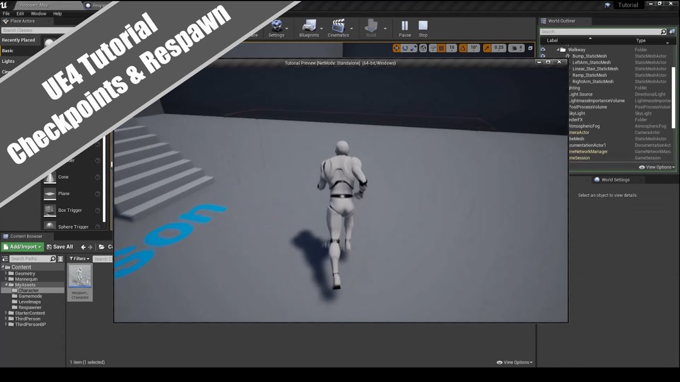The height and width of the screenshot is (382, 680).
Task: Expand the Geometry folder
Action: (x=6, y=274)
